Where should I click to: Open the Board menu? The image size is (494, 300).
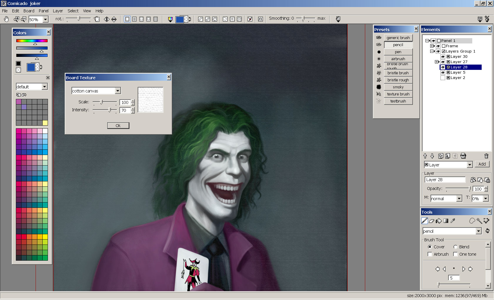coord(29,11)
